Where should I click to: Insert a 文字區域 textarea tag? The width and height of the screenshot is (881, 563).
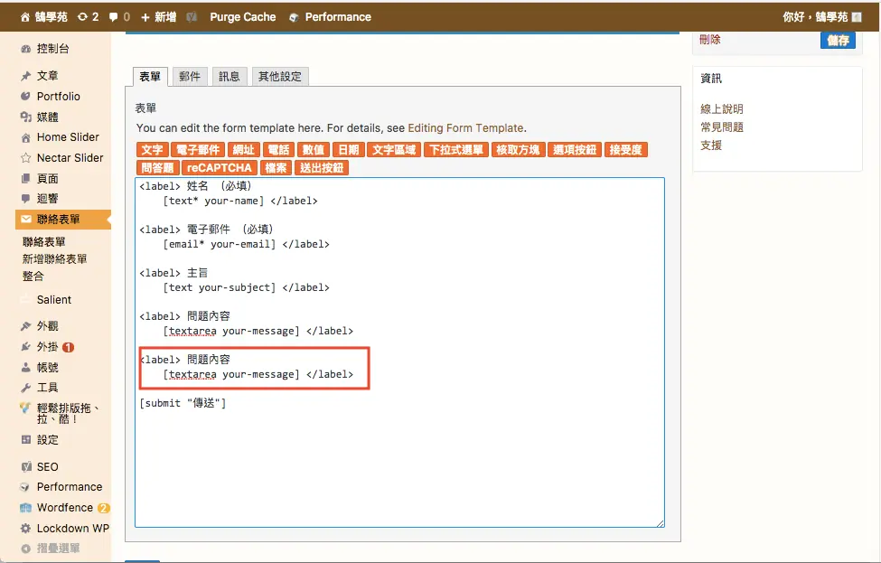394,150
